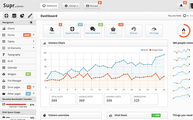Expand the Error pages submenu arrow
Image resolution: width=193 pixels, height=120 pixels.
click(34, 87)
